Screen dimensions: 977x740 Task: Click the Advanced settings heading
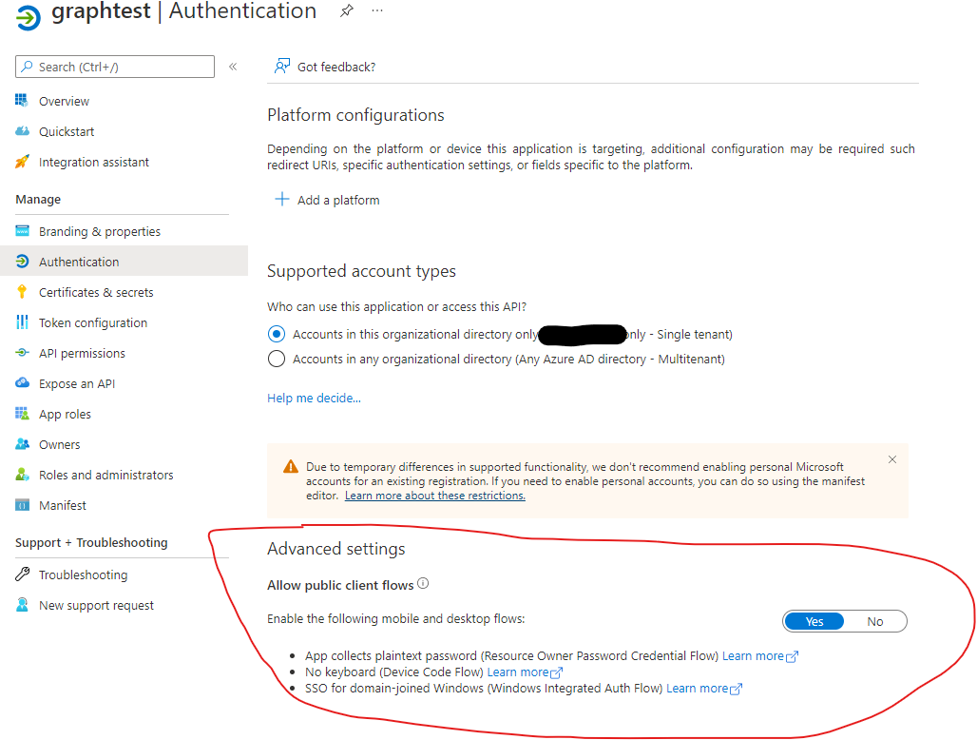pyautogui.click(x=335, y=549)
